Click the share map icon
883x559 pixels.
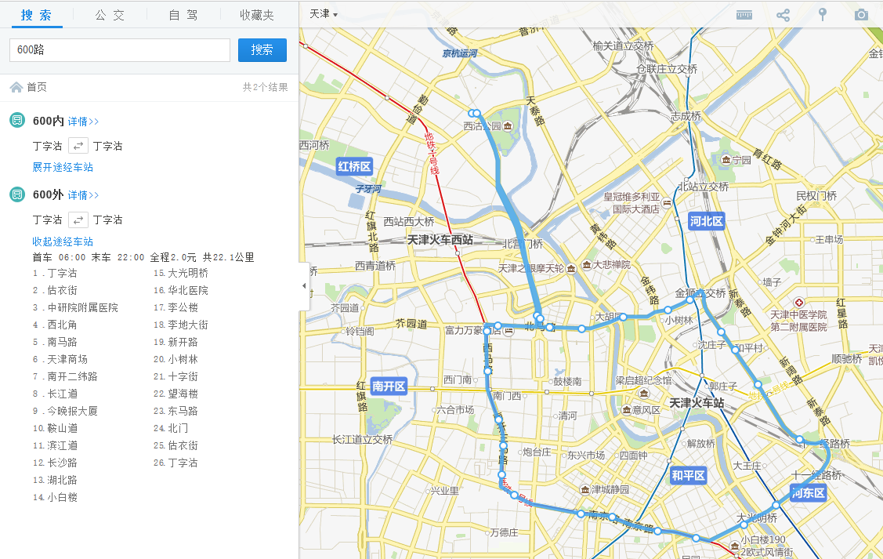pyautogui.click(x=783, y=15)
